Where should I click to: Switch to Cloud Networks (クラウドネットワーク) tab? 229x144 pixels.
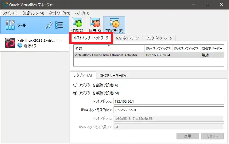[x=159, y=38]
